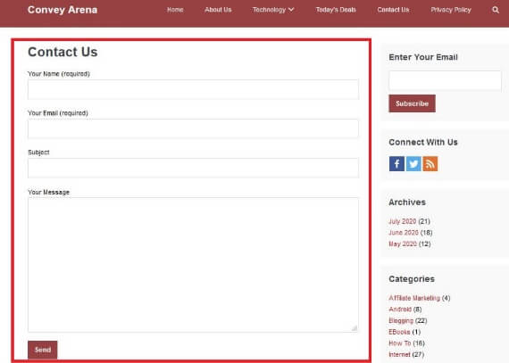Click the Connect With Us heading
509x363 pixels.
(423, 143)
